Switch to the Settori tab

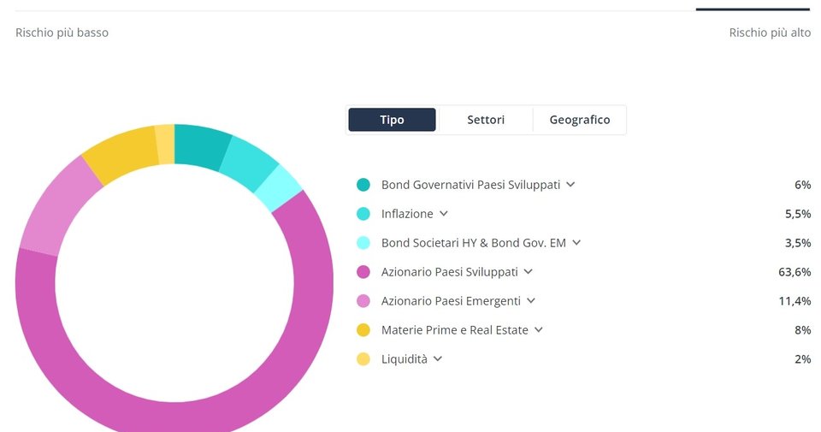tap(486, 120)
